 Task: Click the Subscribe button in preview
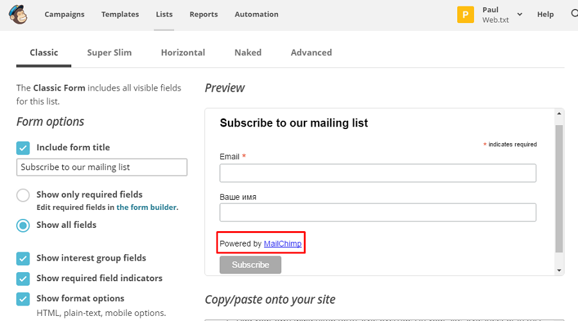250,265
